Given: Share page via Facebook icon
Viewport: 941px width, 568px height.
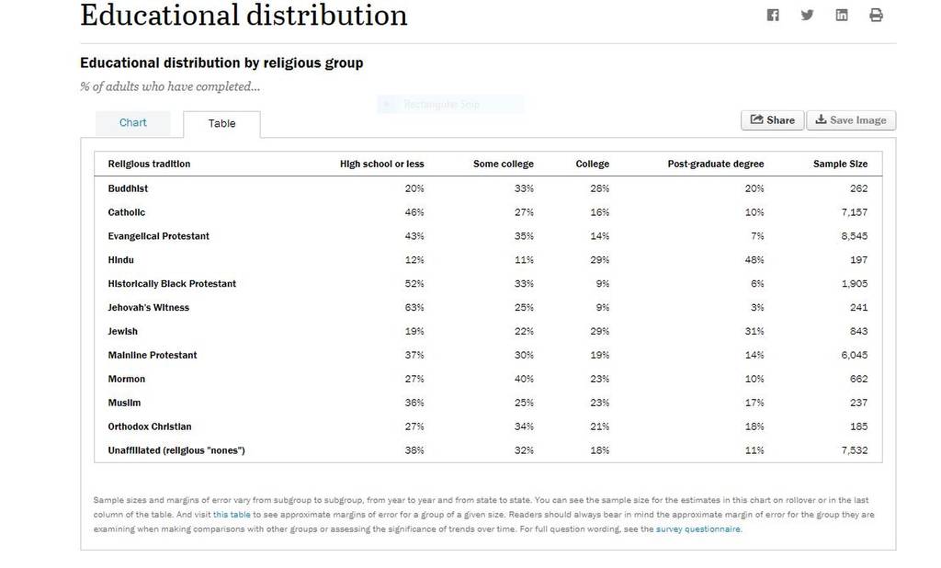Looking at the screenshot, I should (772, 15).
